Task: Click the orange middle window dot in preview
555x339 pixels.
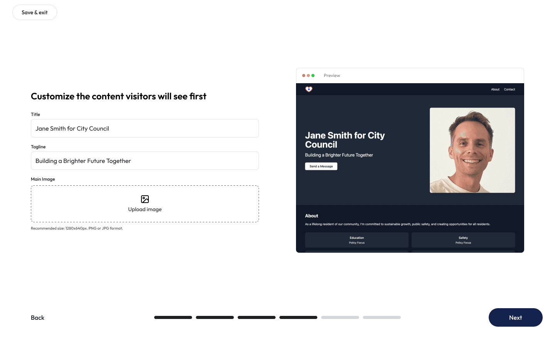Action: coord(308,76)
